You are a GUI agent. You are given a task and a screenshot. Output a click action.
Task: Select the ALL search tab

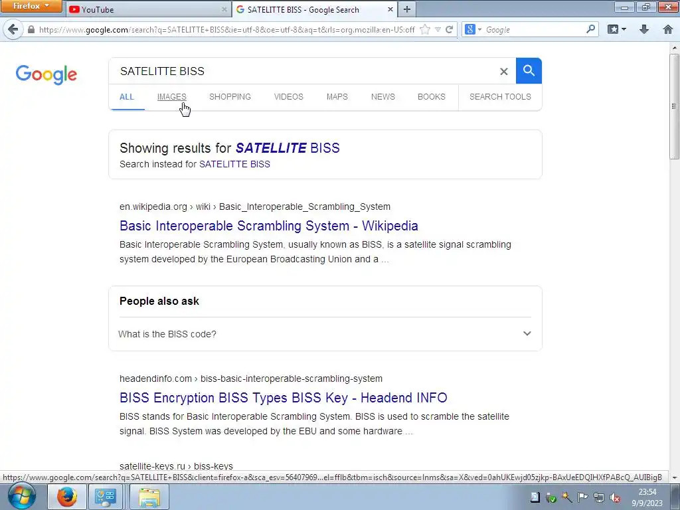[x=127, y=97]
